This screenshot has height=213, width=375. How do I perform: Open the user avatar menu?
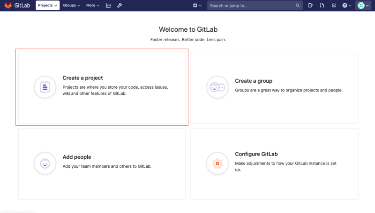pos(363,6)
